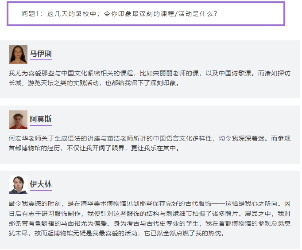The image size is (302, 250).
Task: Click the avatar photo beside 阿莫斯
Action: [18, 120]
